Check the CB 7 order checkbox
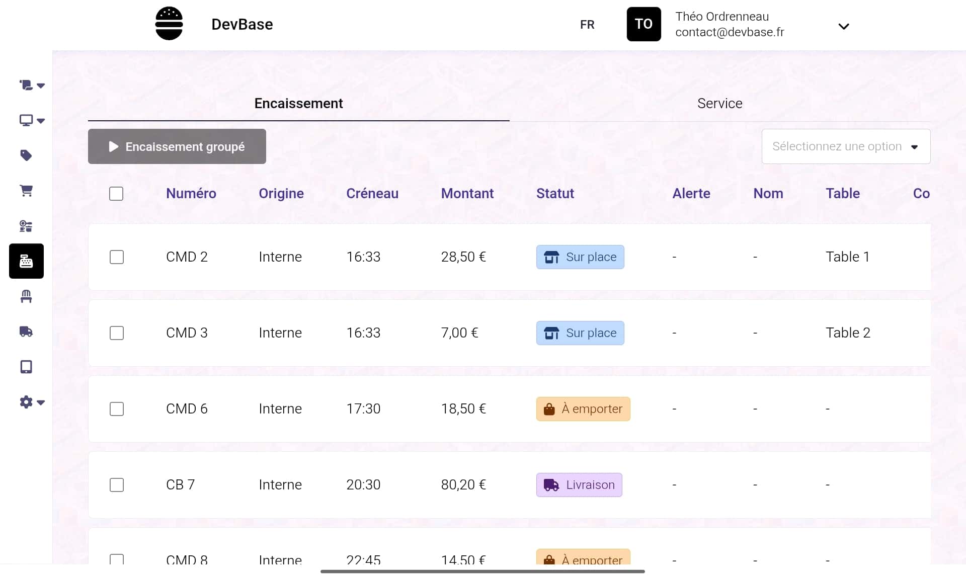The width and height of the screenshot is (966, 578). click(117, 485)
